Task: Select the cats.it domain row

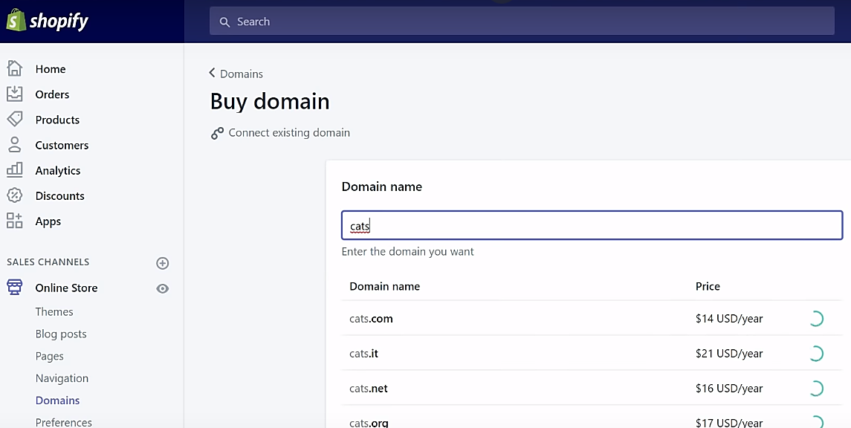Action: coord(592,353)
